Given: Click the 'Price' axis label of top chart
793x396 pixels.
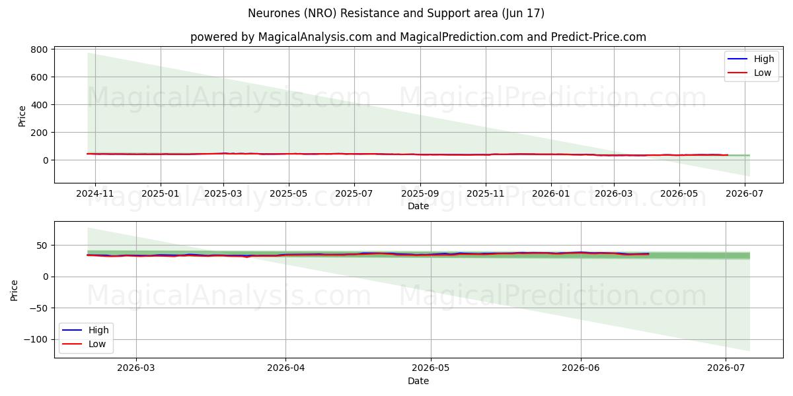Looking at the screenshot, I should [x=22, y=115].
